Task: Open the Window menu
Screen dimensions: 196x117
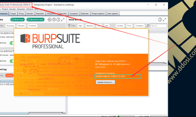Action: coord(30,9)
